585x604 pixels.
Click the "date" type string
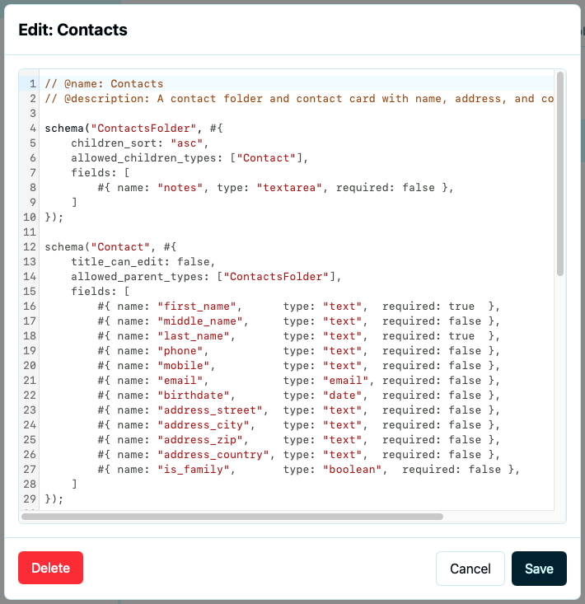coord(342,396)
